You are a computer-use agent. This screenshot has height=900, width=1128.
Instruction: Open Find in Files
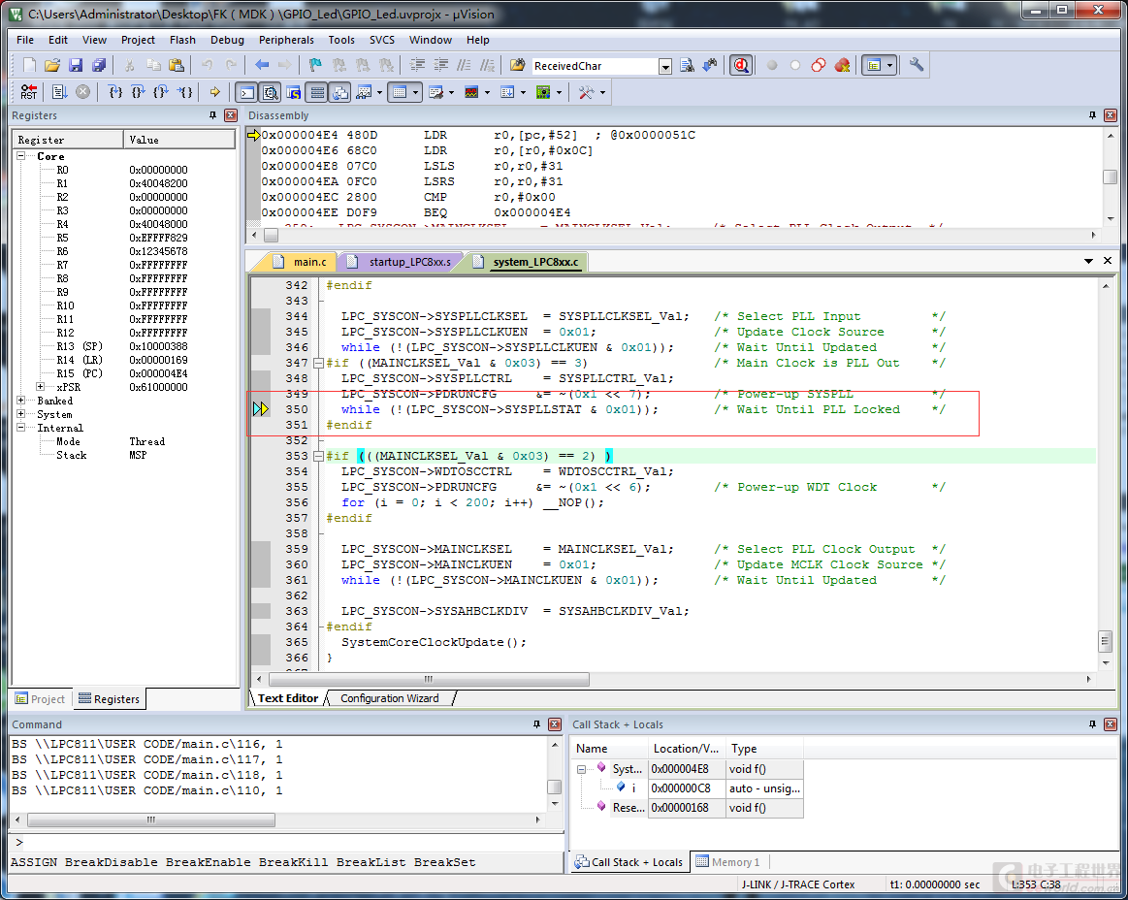(x=517, y=66)
